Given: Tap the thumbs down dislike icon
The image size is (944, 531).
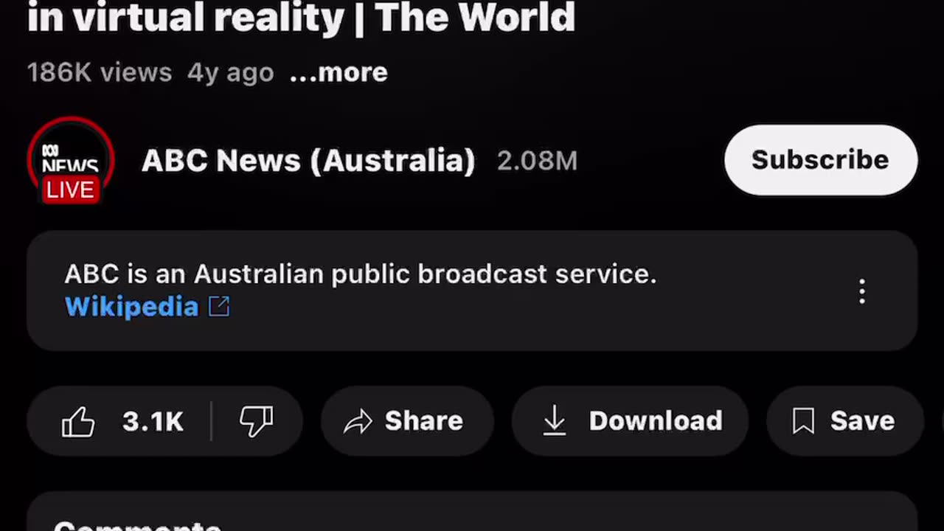Looking at the screenshot, I should click(x=256, y=422).
